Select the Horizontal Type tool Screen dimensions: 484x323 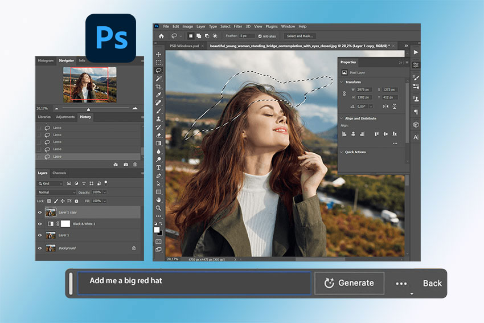tap(159, 168)
